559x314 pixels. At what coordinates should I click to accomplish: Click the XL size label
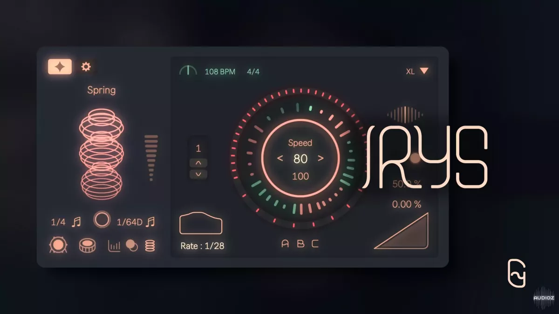[x=410, y=72]
